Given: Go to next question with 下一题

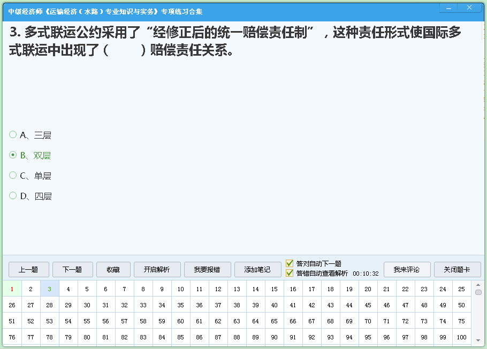Looking at the screenshot, I should click(72, 269).
